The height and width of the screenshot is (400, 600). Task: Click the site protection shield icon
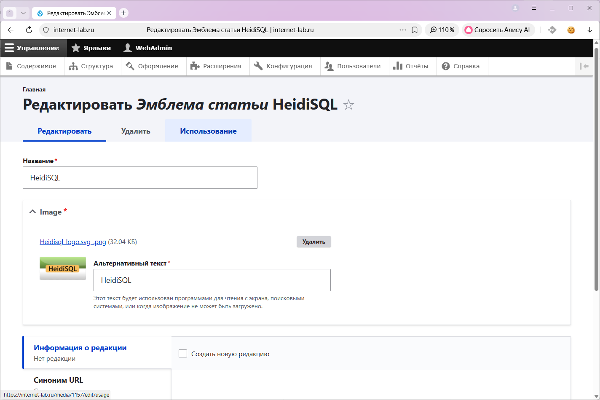point(46,30)
